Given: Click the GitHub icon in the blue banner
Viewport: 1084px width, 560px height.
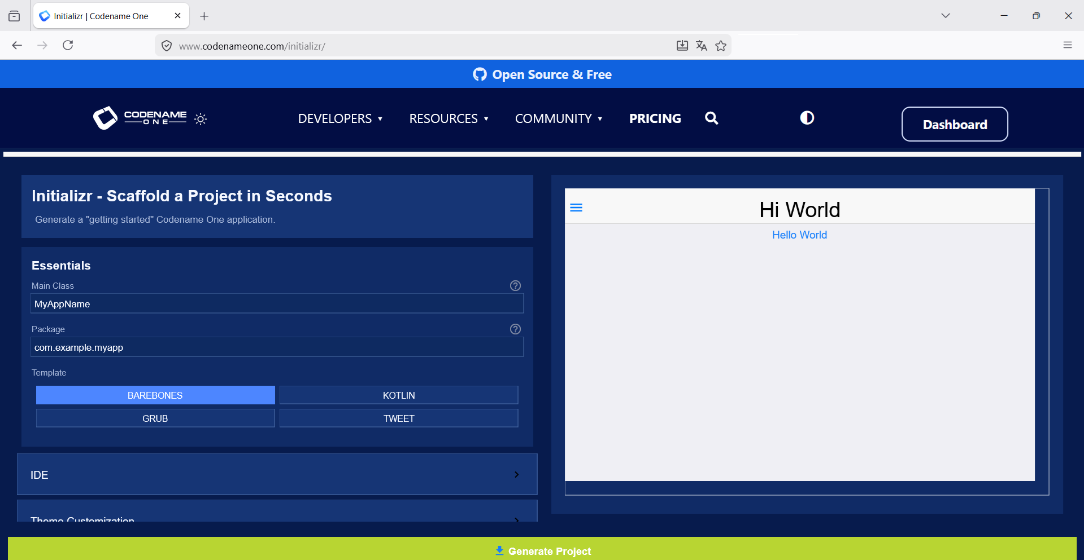Looking at the screenshot, I should click(480, 74).
